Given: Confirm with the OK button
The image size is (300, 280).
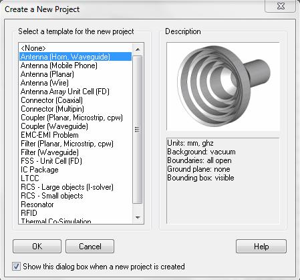Looking at the screenshot, I should 37,247.
